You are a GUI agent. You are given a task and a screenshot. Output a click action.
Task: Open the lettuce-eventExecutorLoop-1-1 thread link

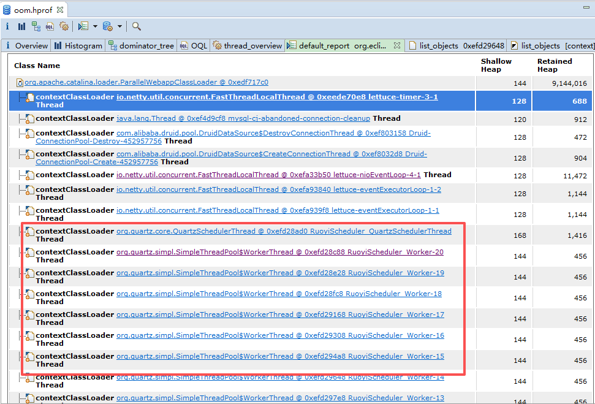click(x=278, y=210)
